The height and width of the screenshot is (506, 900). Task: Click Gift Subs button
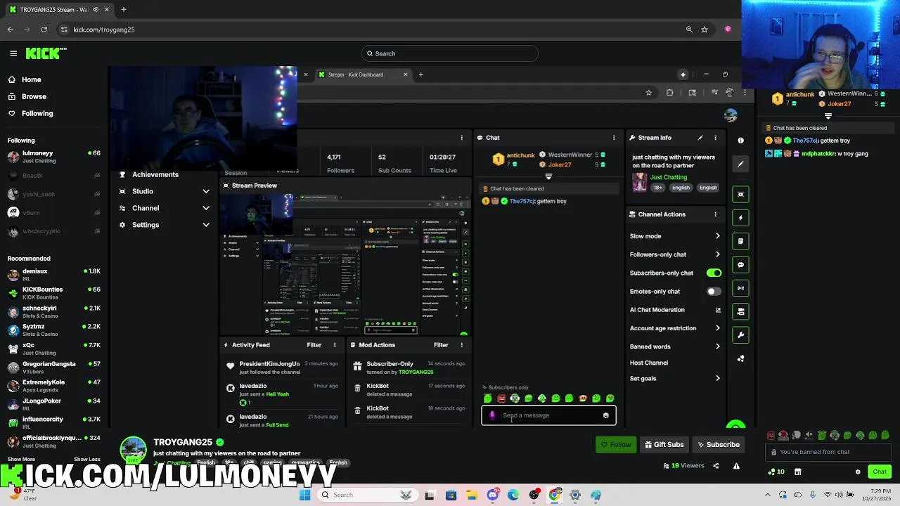[x=664, y=445]
